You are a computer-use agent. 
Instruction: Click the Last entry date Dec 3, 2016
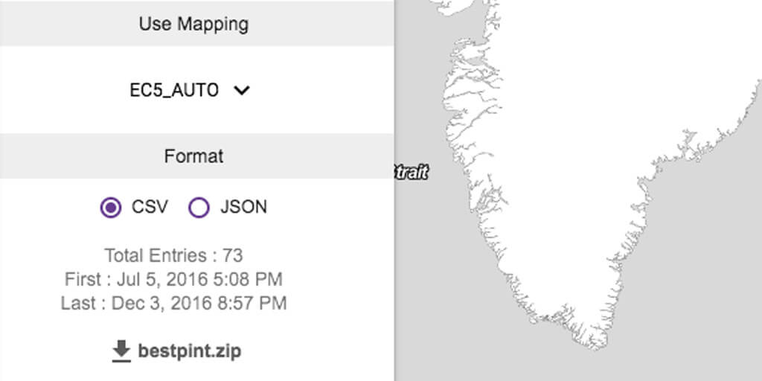point(173,303)
